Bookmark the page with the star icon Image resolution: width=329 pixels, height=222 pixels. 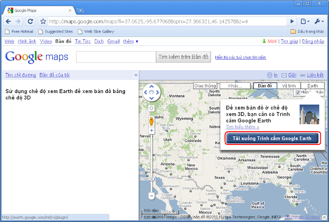43,21
